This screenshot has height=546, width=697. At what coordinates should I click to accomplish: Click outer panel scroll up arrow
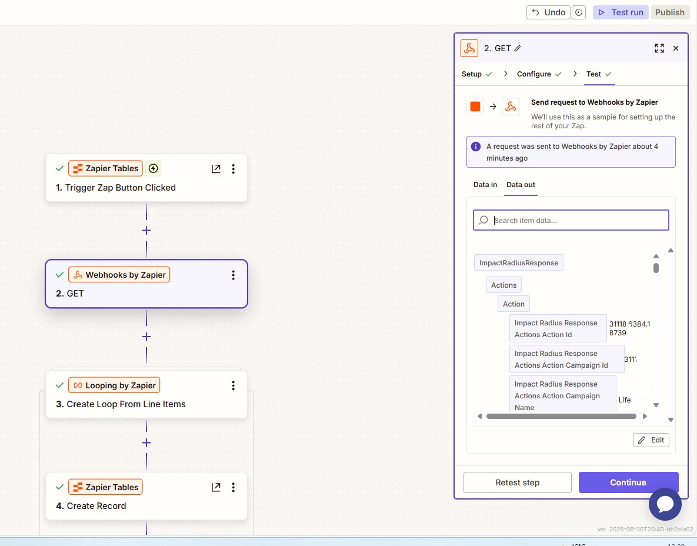point(671,251)
